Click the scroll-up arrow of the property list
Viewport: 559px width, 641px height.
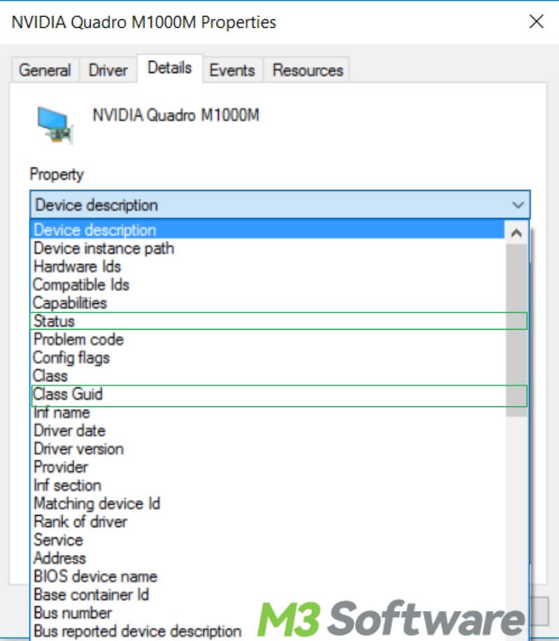click(x=516, y=233)
